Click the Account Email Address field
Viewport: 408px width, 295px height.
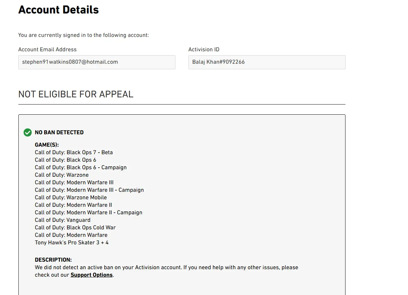point(97,62)
